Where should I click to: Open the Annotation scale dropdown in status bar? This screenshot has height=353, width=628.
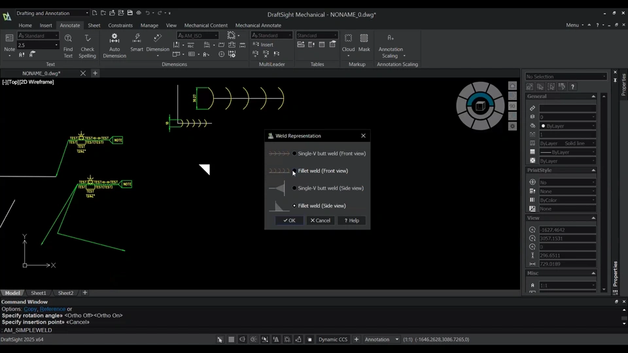381,339
